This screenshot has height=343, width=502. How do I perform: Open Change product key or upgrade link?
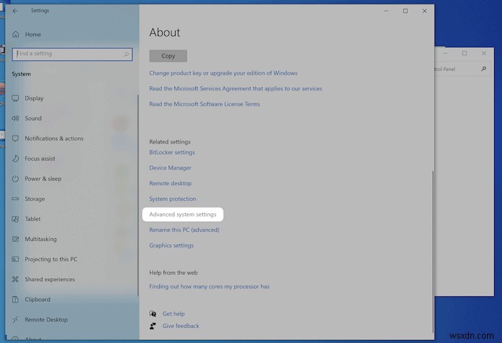[x=223, y=73]
